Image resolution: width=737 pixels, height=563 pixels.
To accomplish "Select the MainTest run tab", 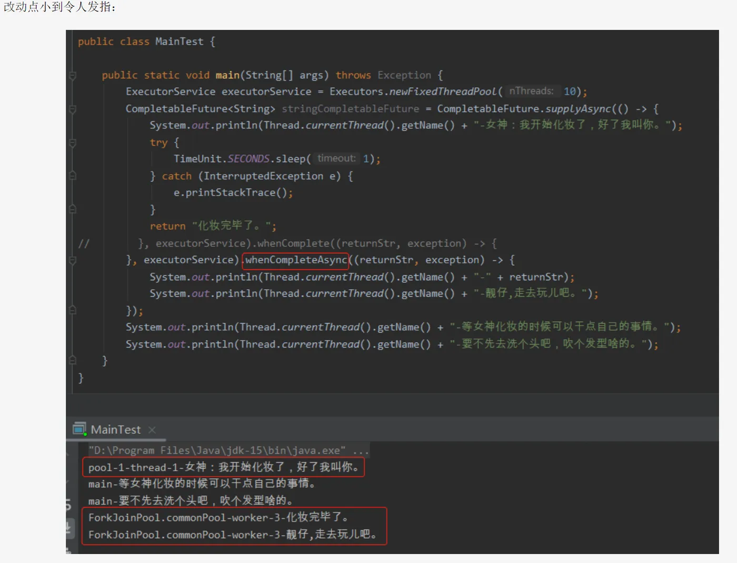I will point(115,430).
